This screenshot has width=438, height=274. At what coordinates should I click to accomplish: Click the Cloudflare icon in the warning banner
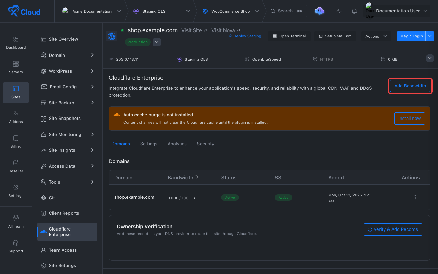pyautogui.click(x=117, y=115)
